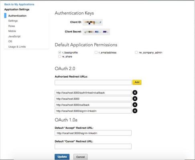
Task: Toggle the r_basicprofile permission checkbox
Action: [60, 52]
